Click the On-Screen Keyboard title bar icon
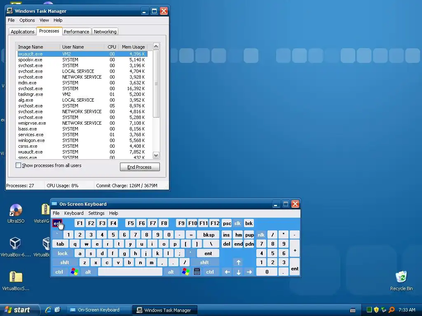Viewport: 422px width, 316px height. click(54, 204)
